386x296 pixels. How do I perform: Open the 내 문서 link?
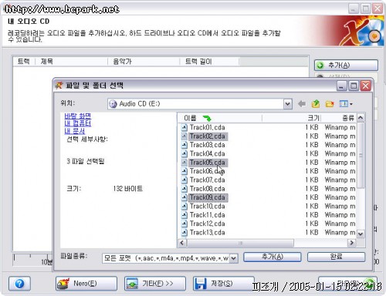[x=75, y=131]
